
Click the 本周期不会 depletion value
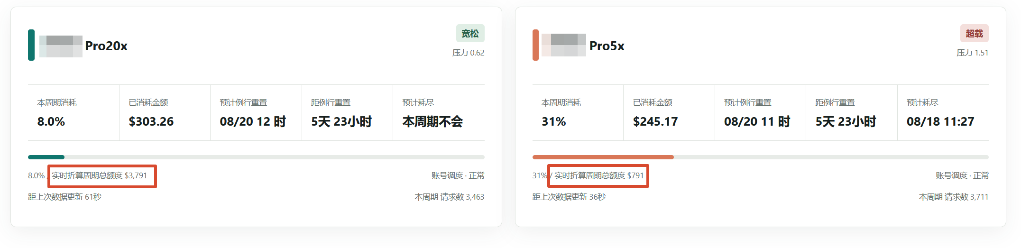[x=432, y=121]
